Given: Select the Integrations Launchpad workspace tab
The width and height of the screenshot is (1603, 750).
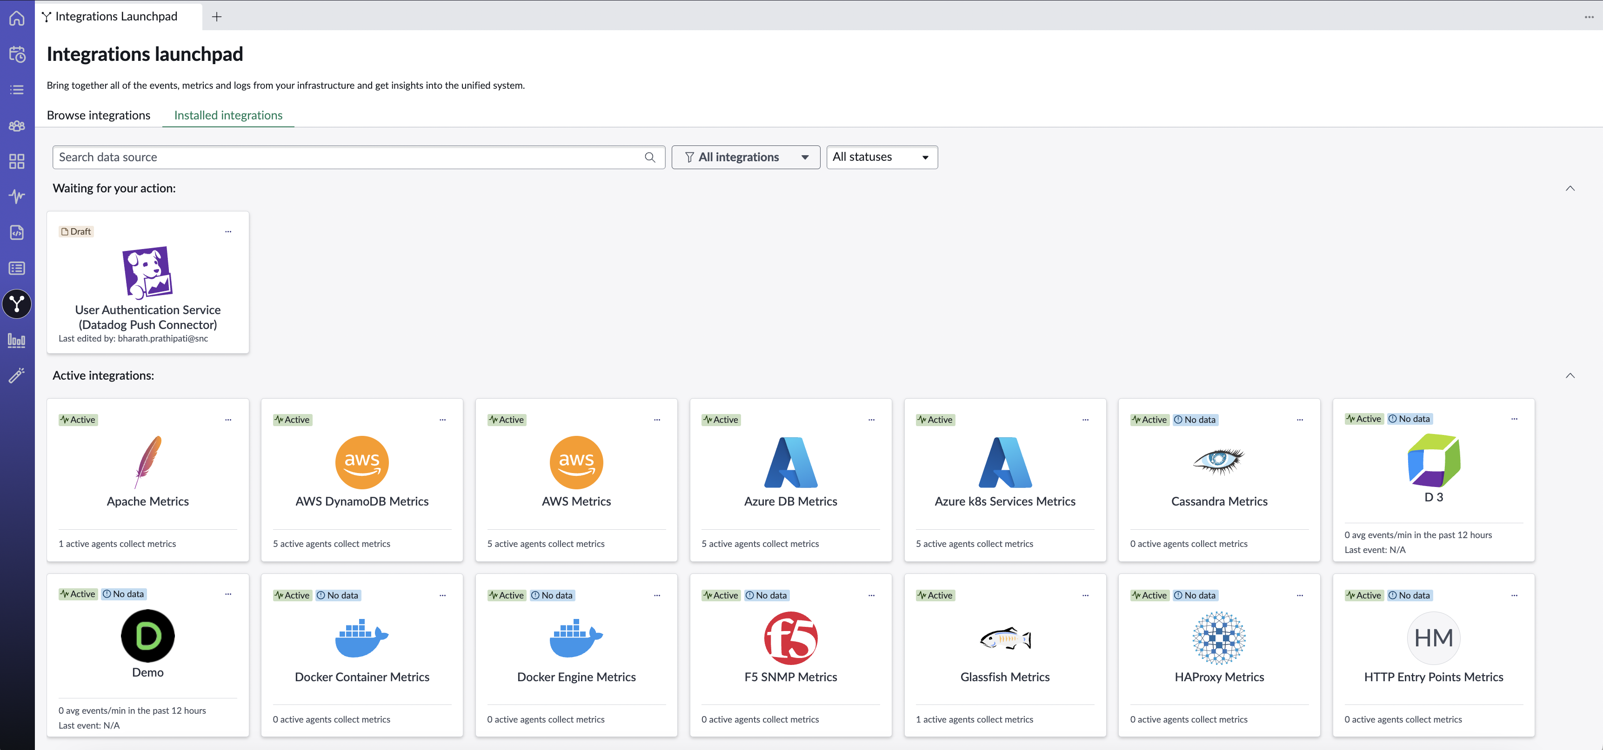Looking at the screenshot, I should click(x=118, y=17).
